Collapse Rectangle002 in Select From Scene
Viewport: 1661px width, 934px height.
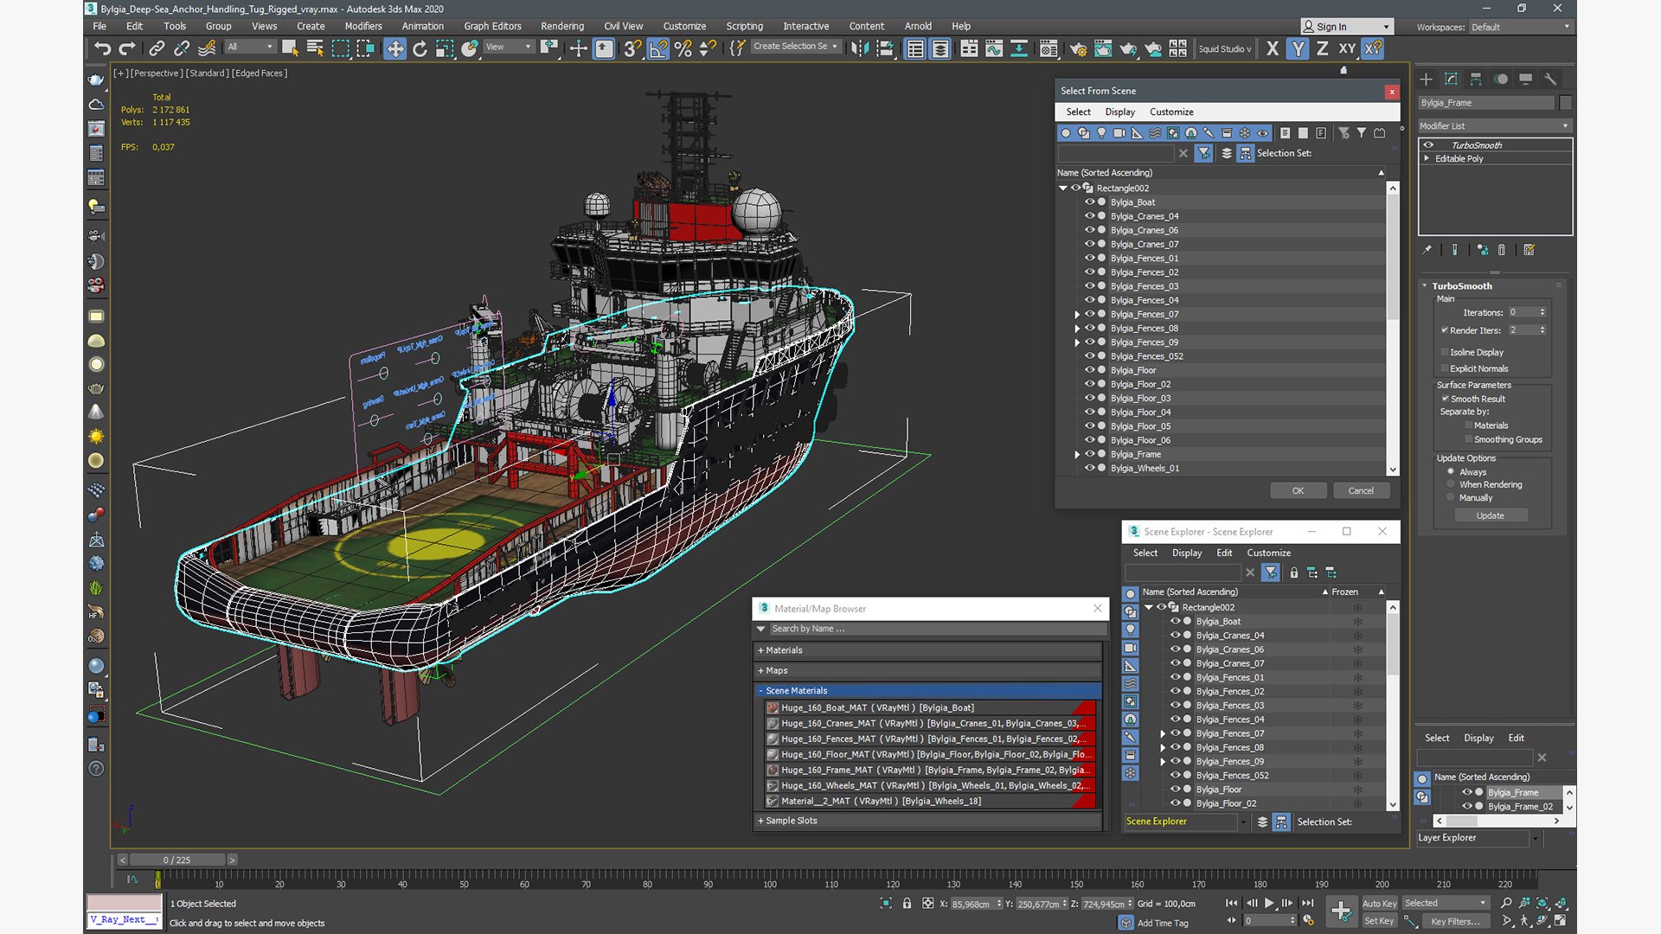pyautogui.click(x=1063, y=188)
